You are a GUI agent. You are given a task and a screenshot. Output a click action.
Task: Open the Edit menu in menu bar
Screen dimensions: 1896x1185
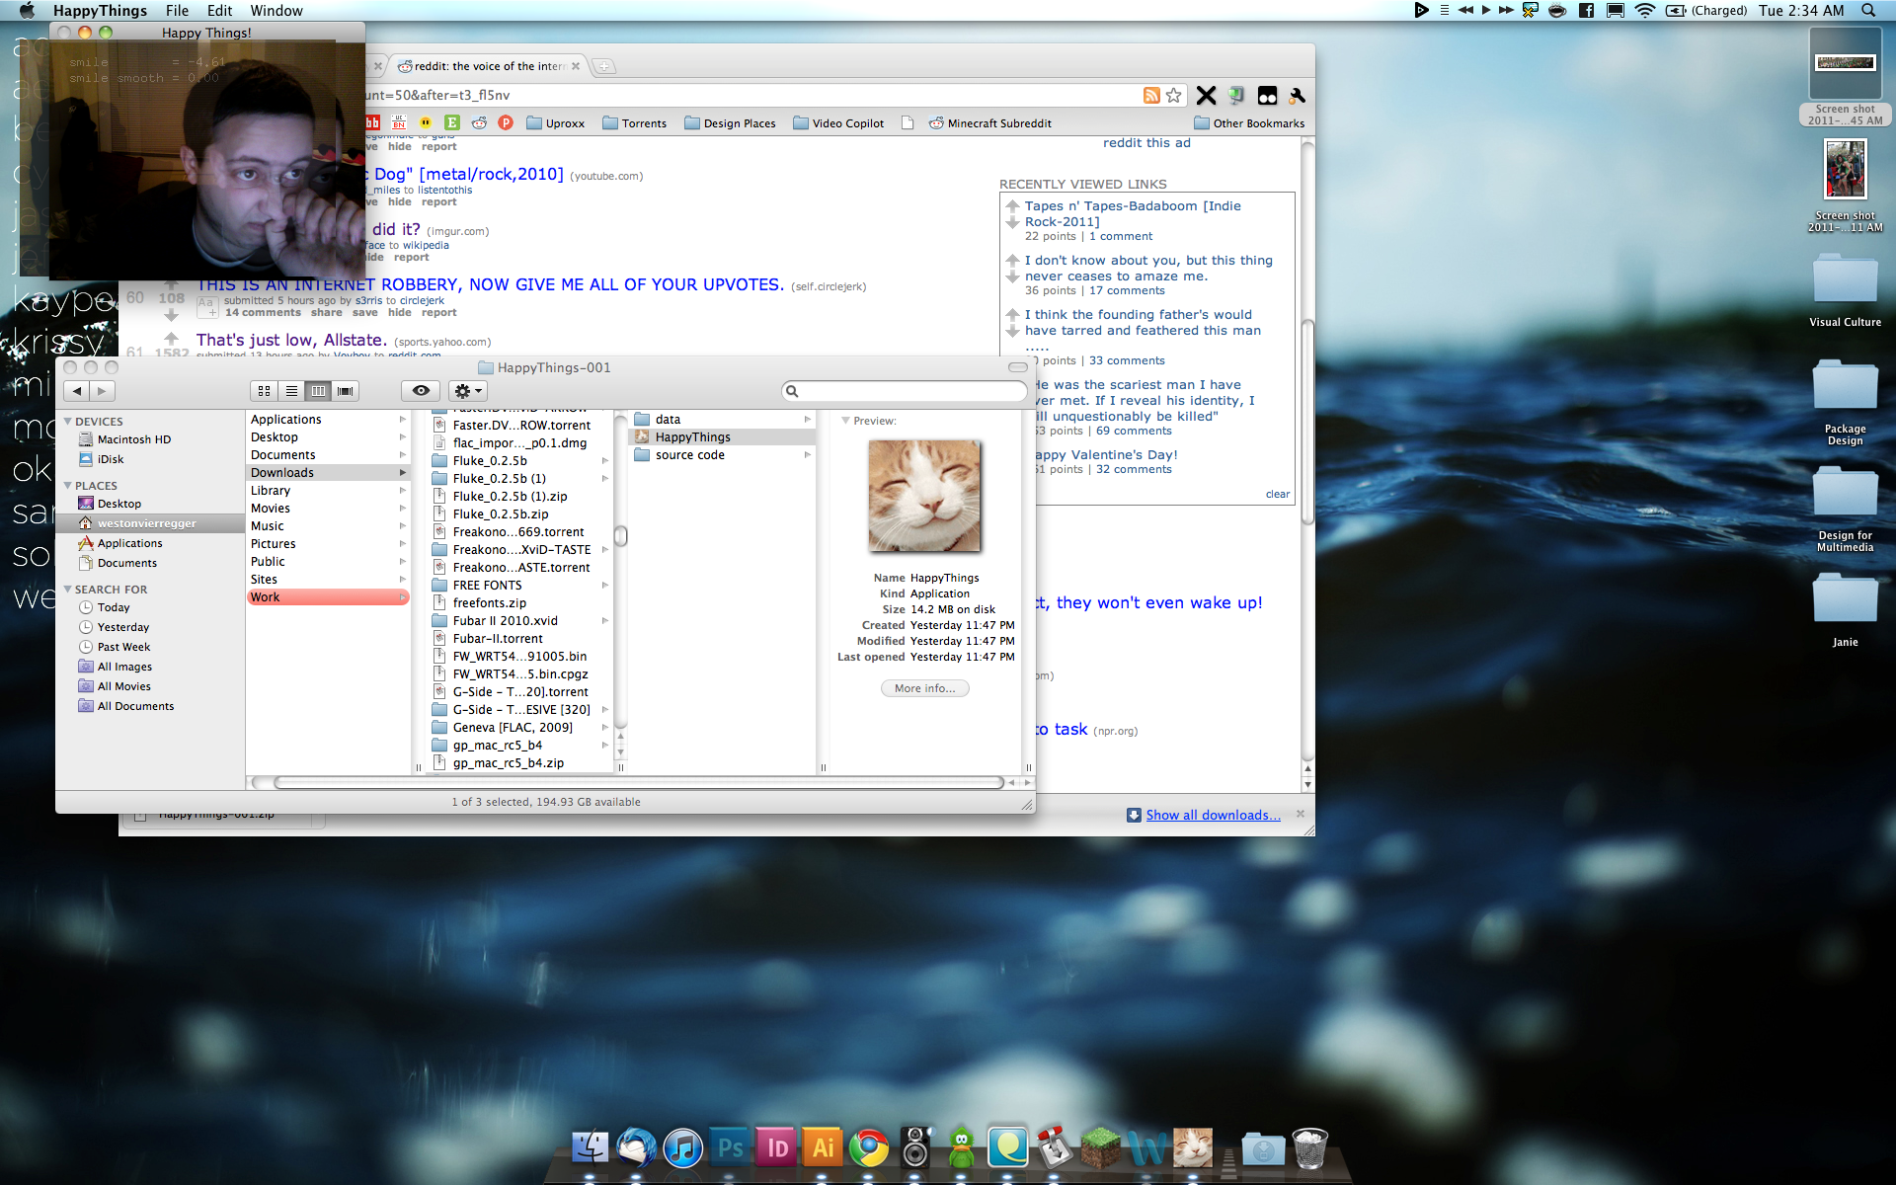tap(219, 11)
